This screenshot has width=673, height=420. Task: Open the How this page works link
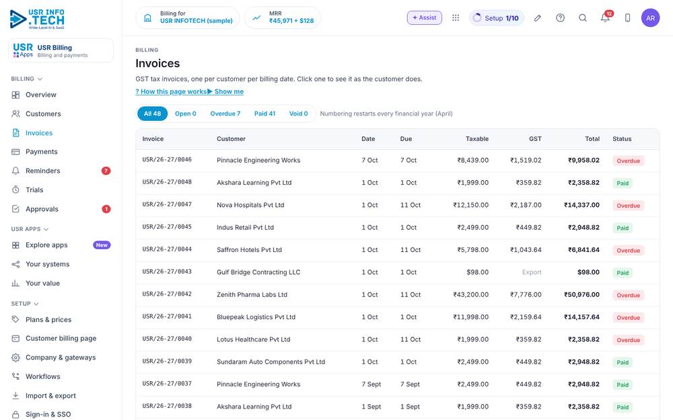[171, 91]
